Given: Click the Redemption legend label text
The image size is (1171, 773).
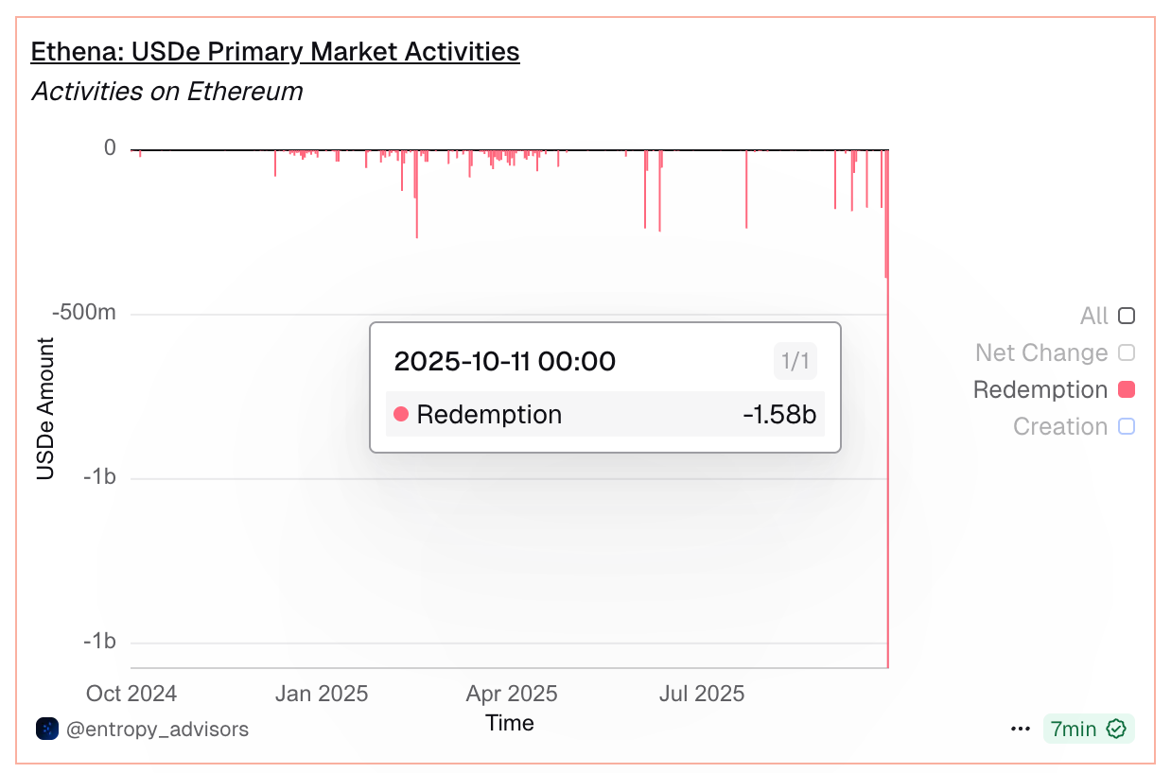Looking at the screenshot, I should click(1040, 389).
